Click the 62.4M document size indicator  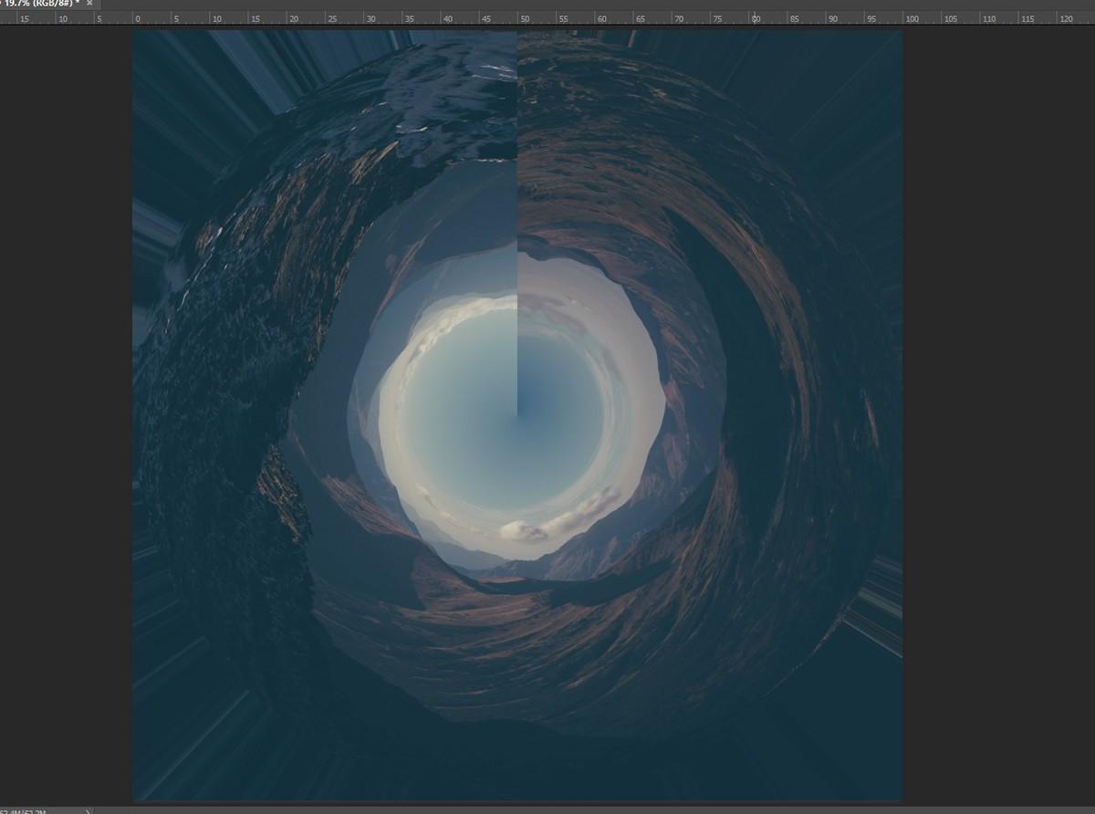(27, 809)
